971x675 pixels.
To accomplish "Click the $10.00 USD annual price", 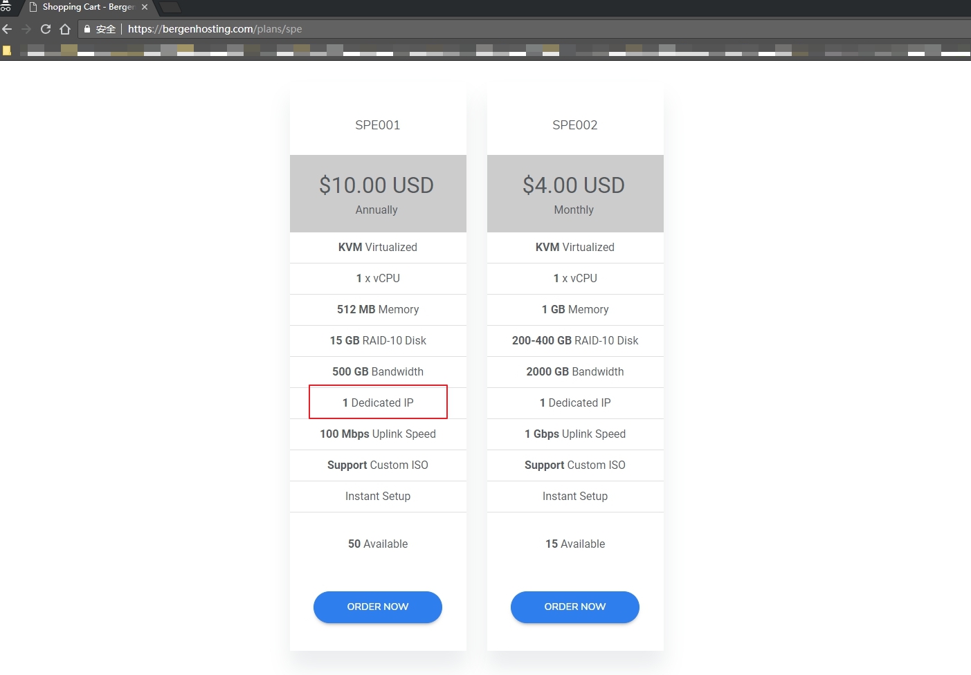I will tap(376, 185).
